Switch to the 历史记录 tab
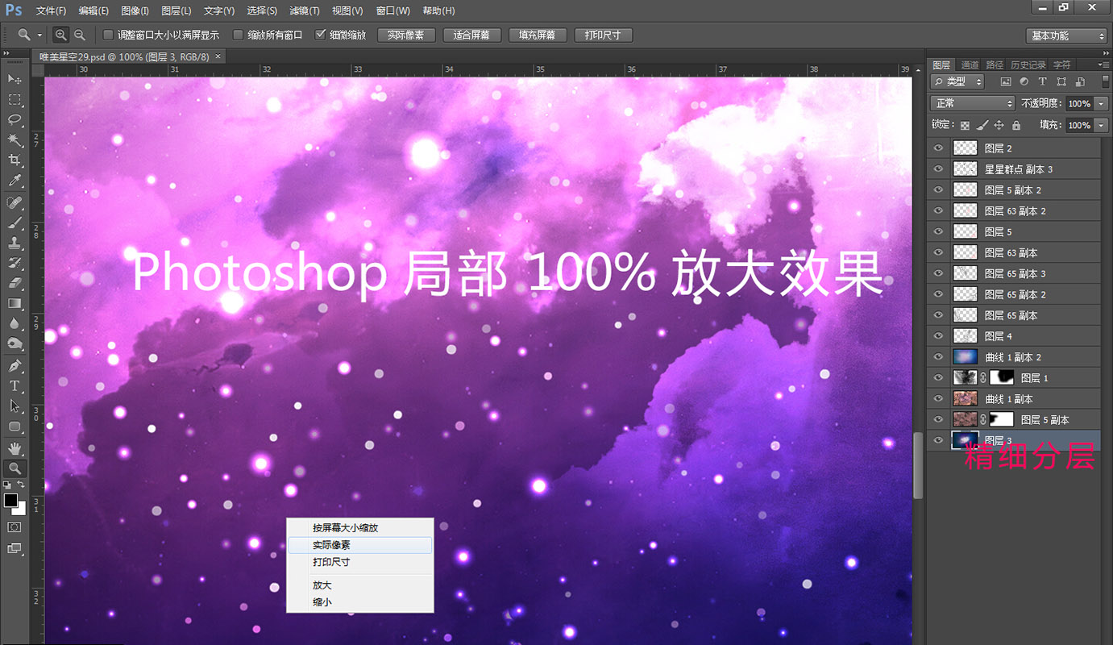Viewport: 1113px width, 645px height. click(1028, 64)
